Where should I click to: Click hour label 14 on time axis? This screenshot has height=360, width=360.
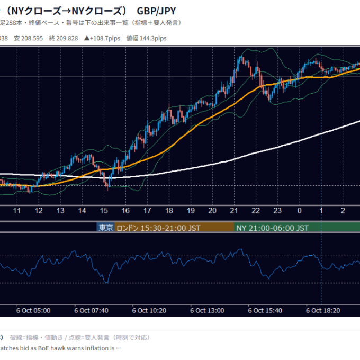82,211
